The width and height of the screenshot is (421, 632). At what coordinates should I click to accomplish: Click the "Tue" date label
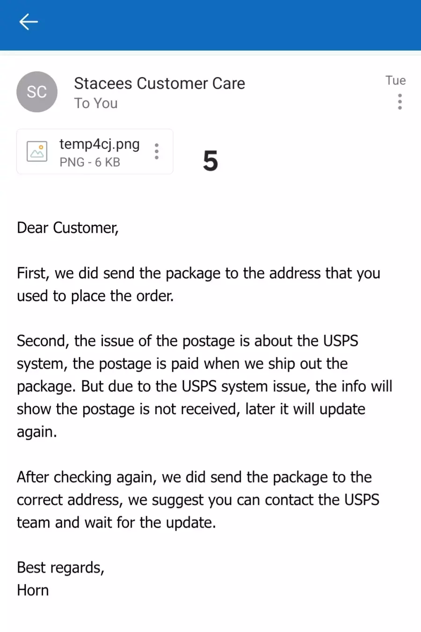(x=395, y=81)
